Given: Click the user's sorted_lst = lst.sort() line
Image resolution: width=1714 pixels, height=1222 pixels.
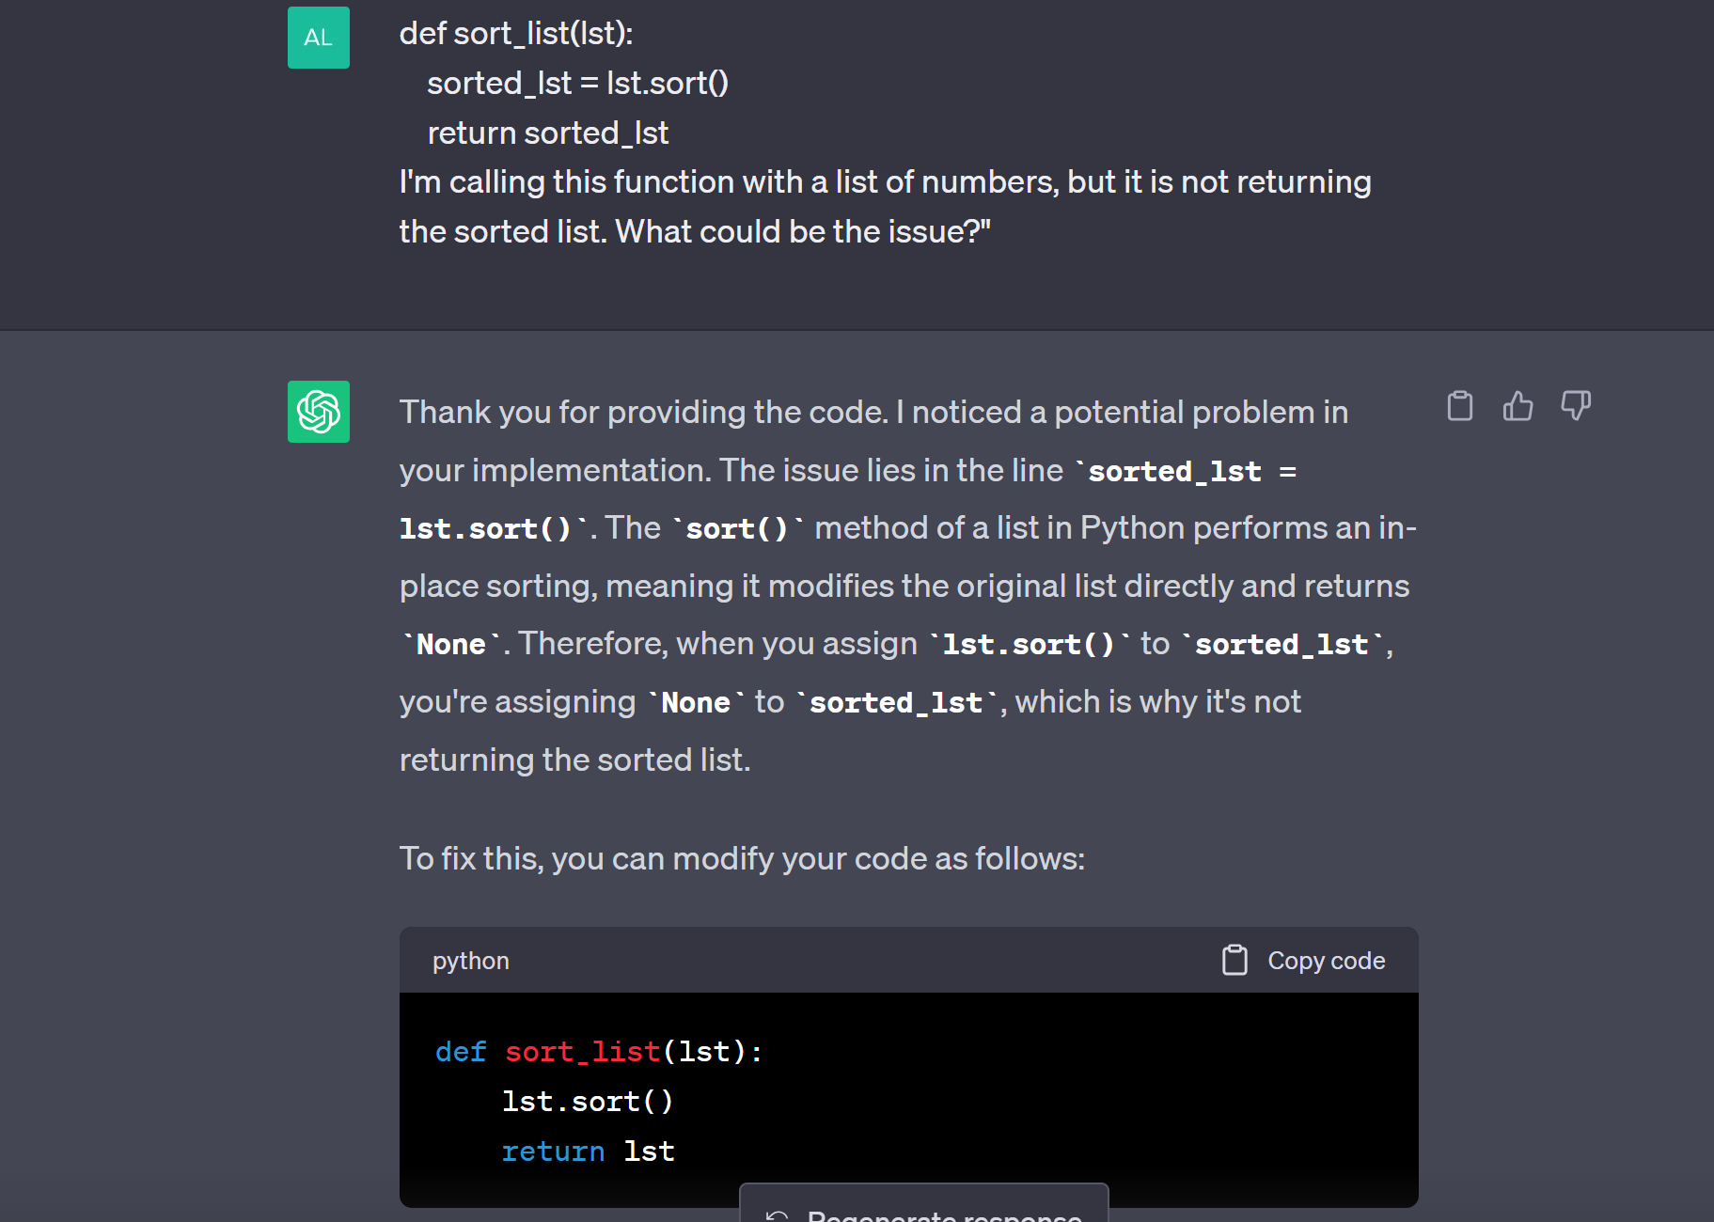Looking at the screenshot, I should click(577, 84).
